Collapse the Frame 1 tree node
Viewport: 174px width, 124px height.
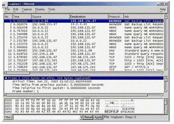(x=6, y=78)
